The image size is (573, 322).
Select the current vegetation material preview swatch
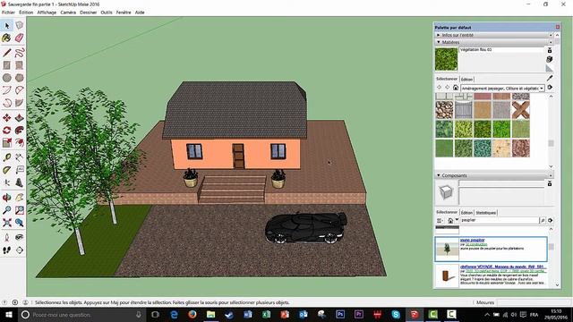click(x=446, y=59)
